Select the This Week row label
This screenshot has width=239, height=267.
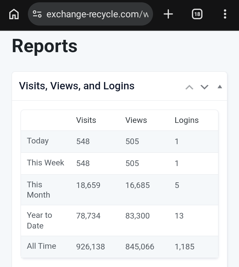45,163
